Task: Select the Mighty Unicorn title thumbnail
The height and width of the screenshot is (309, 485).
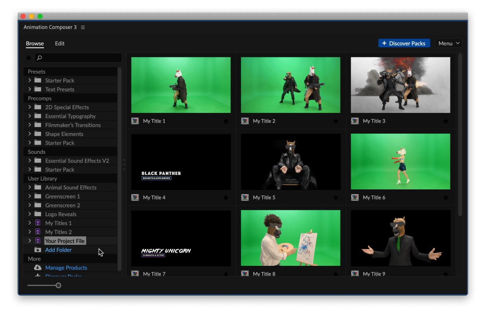Action: pos(181,238)
